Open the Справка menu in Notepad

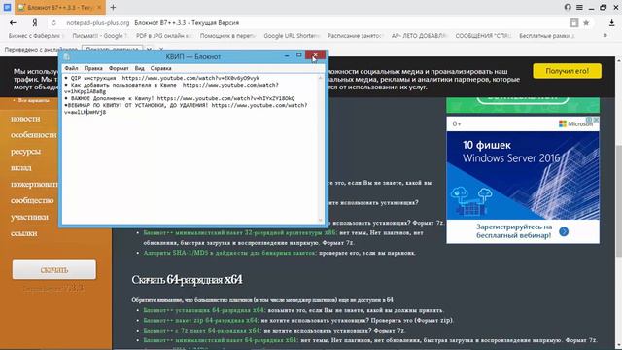[x=160, y=68]
